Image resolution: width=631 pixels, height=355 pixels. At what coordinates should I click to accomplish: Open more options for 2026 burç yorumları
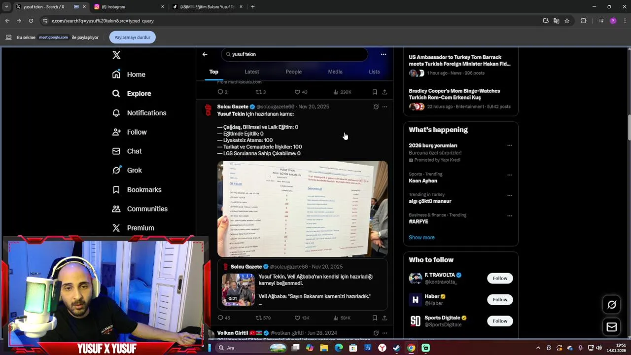(510, 145)
